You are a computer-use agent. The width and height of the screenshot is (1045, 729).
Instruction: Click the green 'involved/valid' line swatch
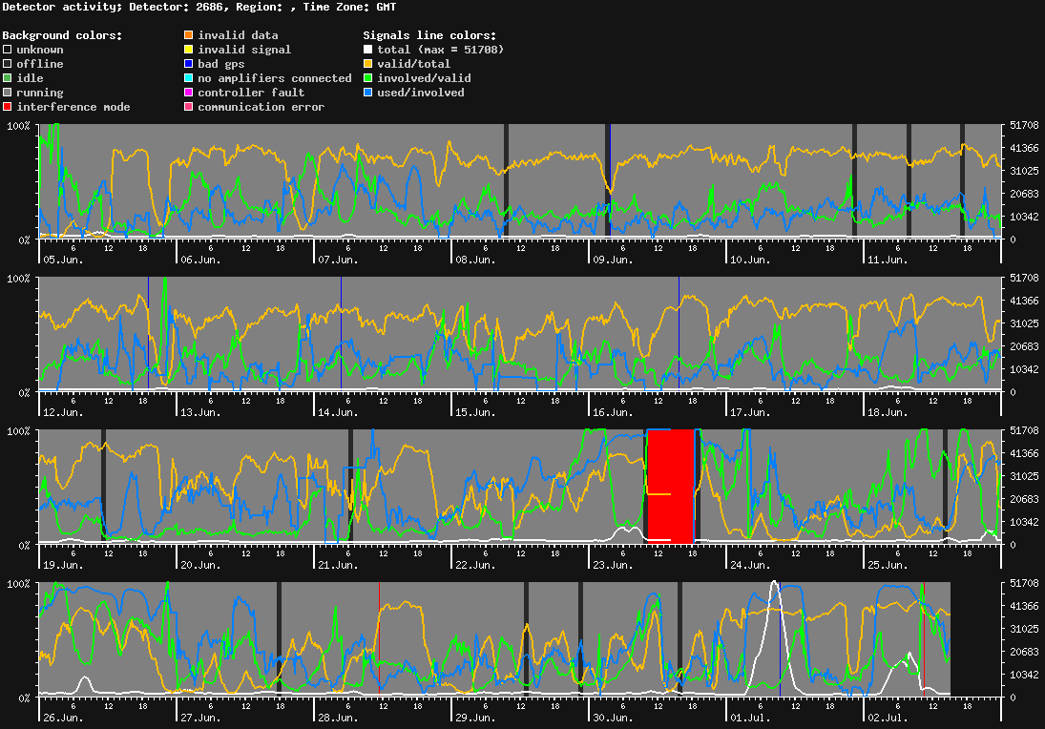[367, 78]
